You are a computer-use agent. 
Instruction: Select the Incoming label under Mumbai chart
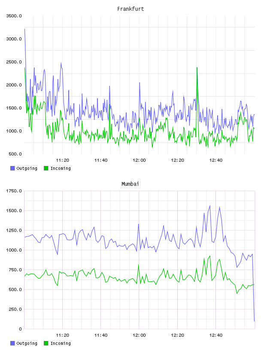click(61, 344)
